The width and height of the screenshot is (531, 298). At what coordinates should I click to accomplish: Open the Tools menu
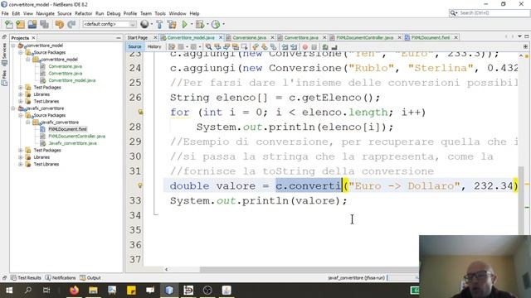tap(160, 13)
